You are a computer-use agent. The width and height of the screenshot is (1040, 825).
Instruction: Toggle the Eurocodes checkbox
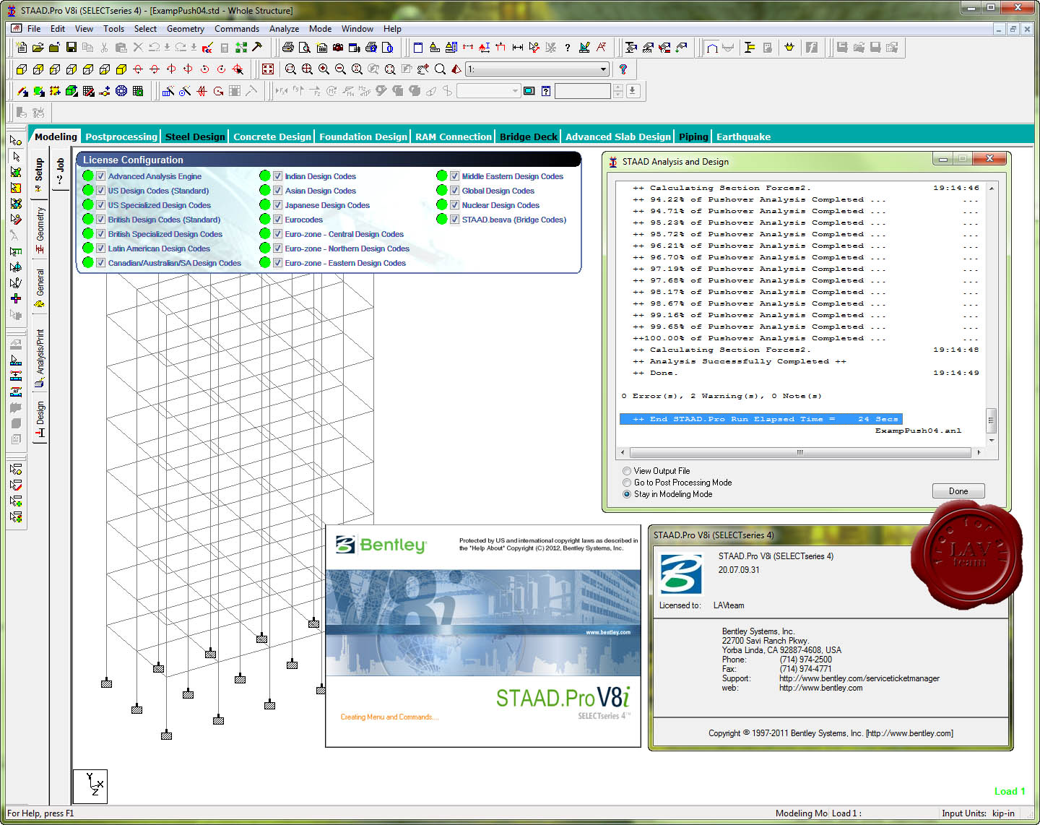277,220
